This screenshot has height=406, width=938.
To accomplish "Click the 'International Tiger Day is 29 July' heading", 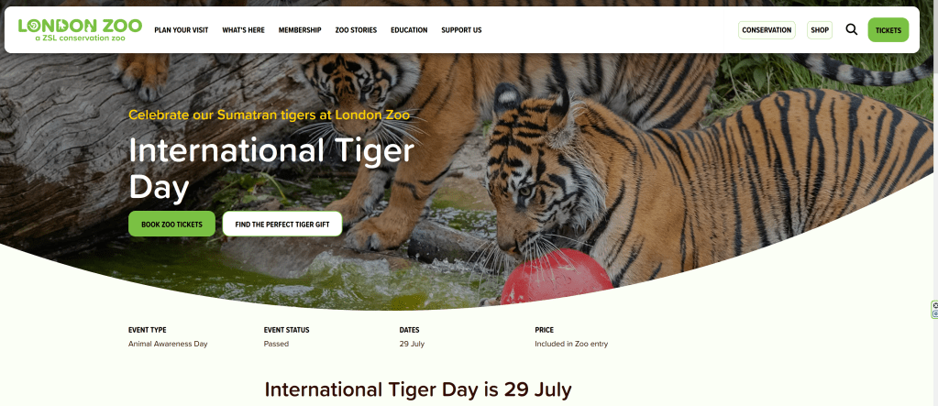I will tap(418, 390).
